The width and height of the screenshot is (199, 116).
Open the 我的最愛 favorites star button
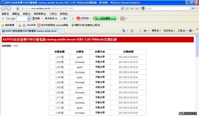pyautogui.click(x=8, y=25)
